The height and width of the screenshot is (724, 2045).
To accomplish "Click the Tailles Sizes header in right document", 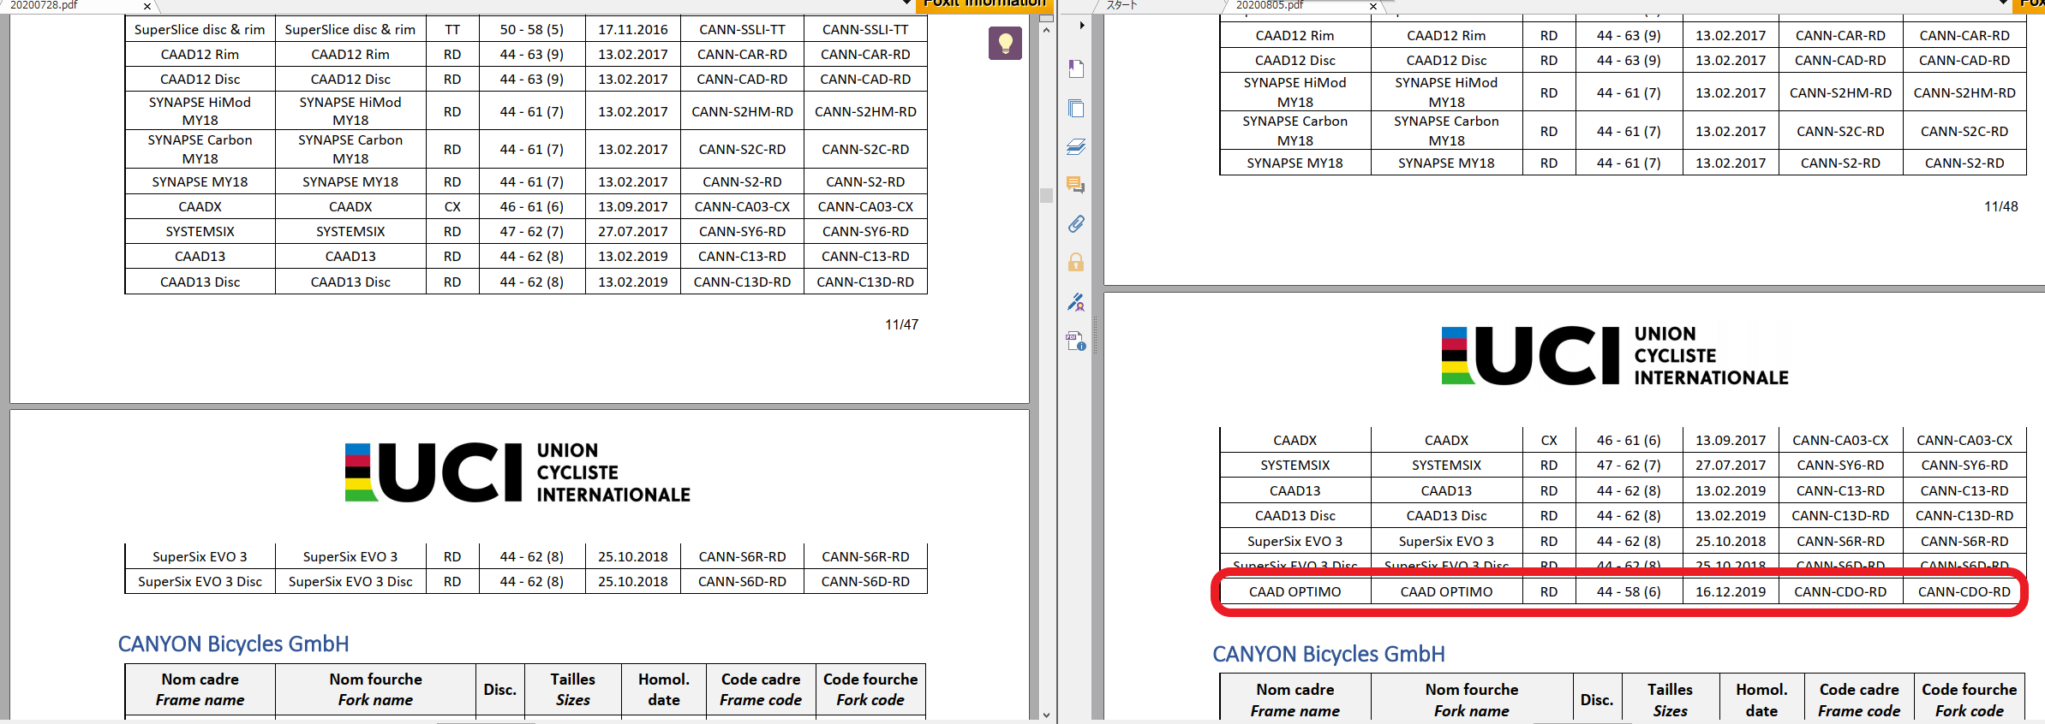I will 1670,699.
